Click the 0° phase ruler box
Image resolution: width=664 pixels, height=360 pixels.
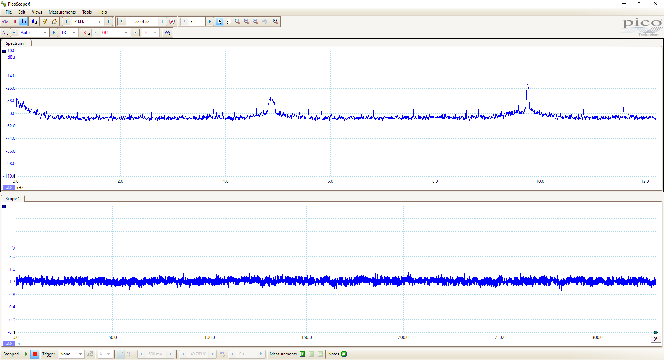pyautogui.click(x=655, y=339)
